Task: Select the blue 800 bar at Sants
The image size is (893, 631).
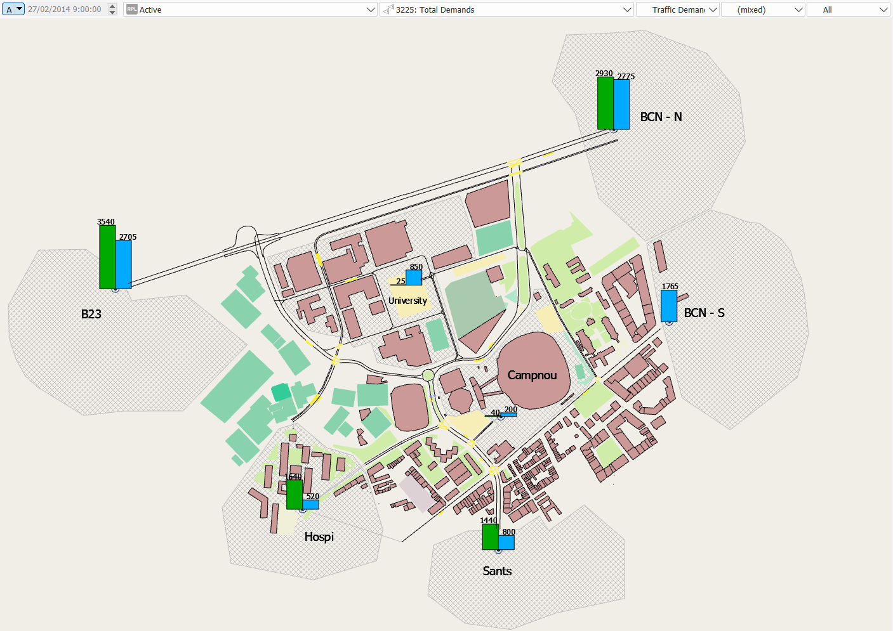Action: 506,542
